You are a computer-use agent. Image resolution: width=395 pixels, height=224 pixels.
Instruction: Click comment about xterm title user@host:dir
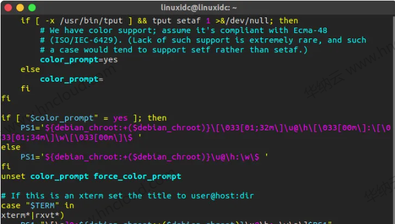tap(127, 196)
